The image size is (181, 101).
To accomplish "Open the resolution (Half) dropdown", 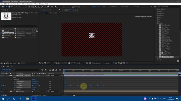I will click(x=81, y=63).
